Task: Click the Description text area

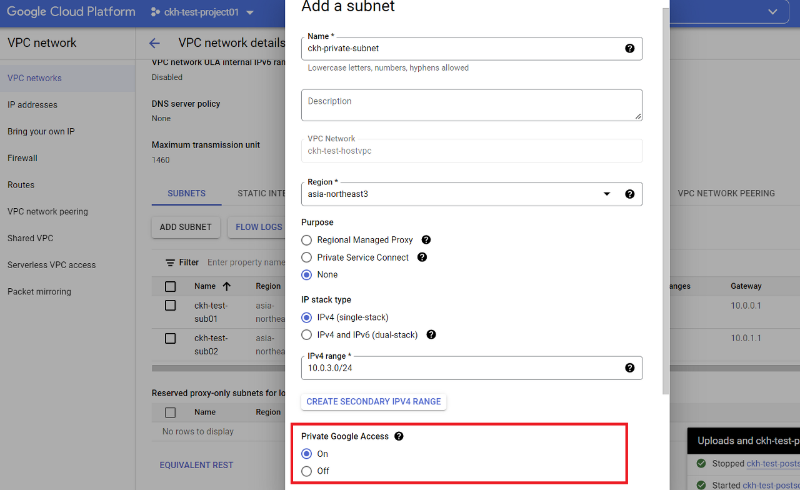Action: coord(472,105)
